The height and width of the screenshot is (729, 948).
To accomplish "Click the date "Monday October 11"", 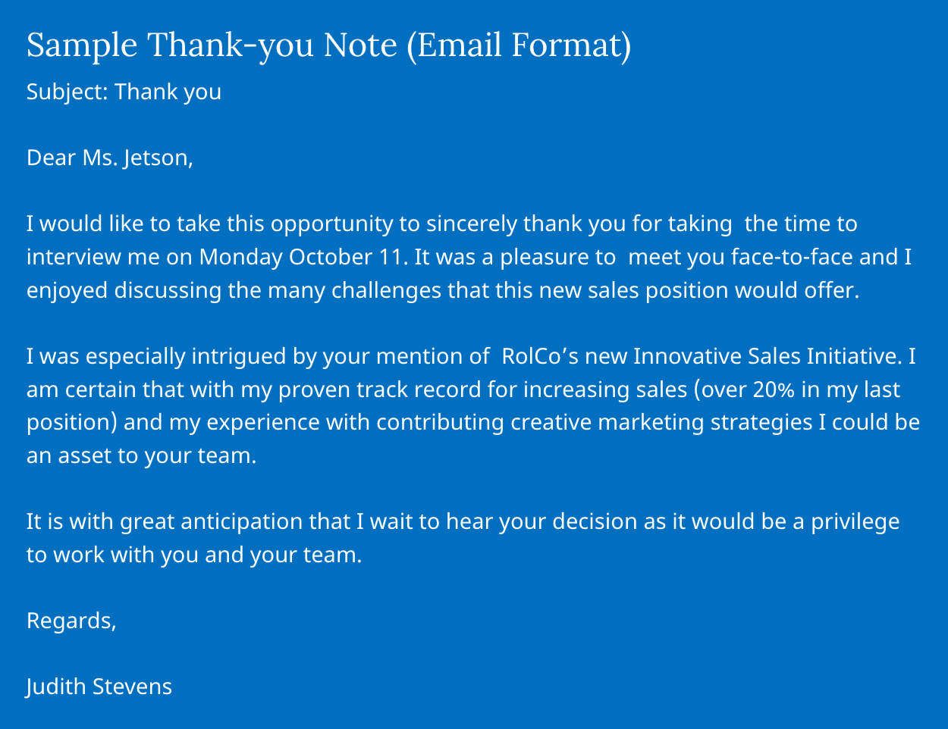I will coord(300,257).
